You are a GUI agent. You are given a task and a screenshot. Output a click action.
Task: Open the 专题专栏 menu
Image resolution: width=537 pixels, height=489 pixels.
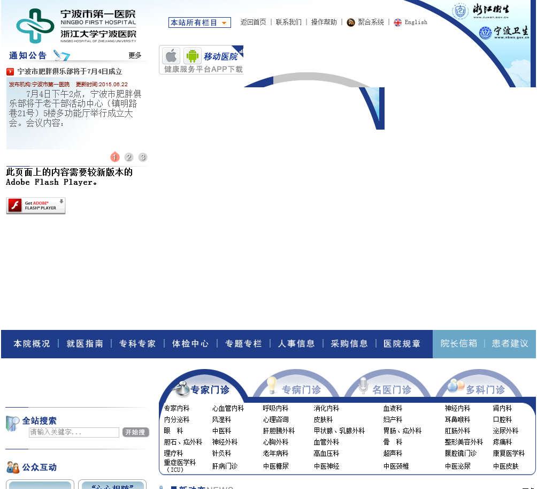coord(243,344)
